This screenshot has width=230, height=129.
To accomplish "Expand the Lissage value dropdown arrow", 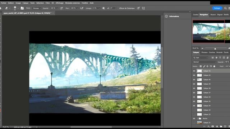I will point(100,8).
